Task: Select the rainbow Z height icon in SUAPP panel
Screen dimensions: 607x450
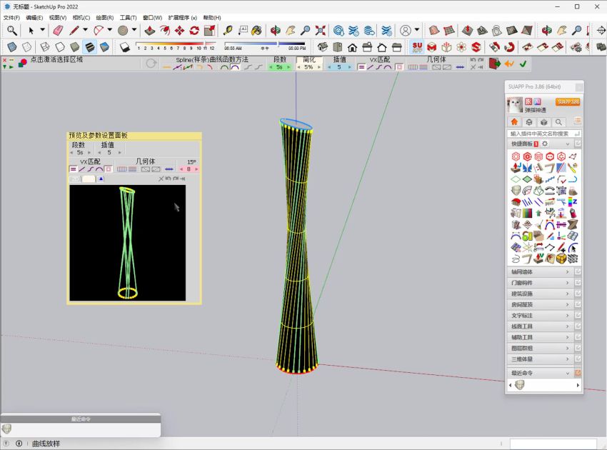Action: [x=573, y=201]
